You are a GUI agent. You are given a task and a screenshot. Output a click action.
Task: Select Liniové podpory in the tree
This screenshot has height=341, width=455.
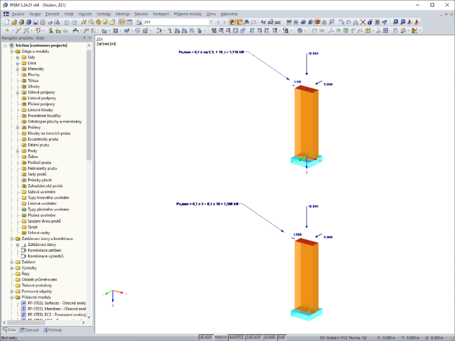pyautogui.click(x=42, y=98)
